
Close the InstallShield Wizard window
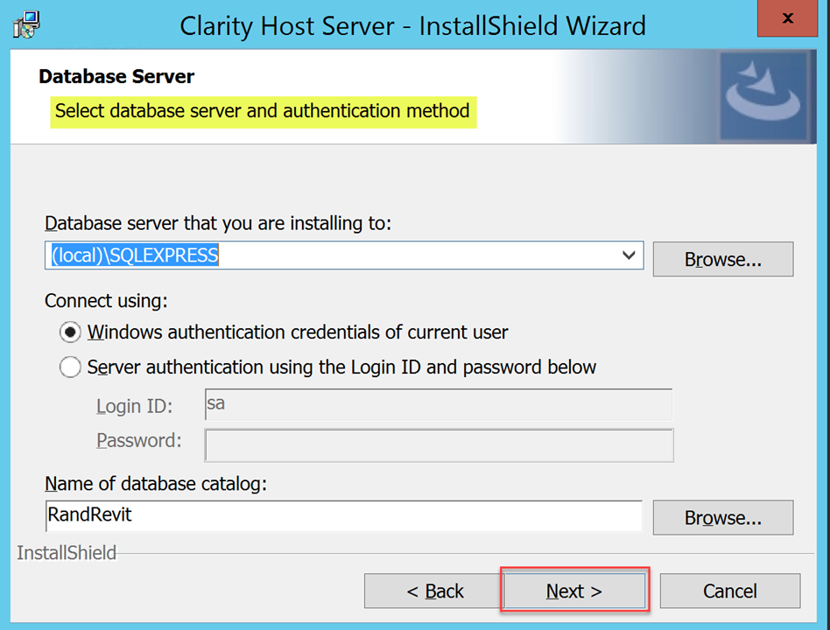(x=788, y=19)
